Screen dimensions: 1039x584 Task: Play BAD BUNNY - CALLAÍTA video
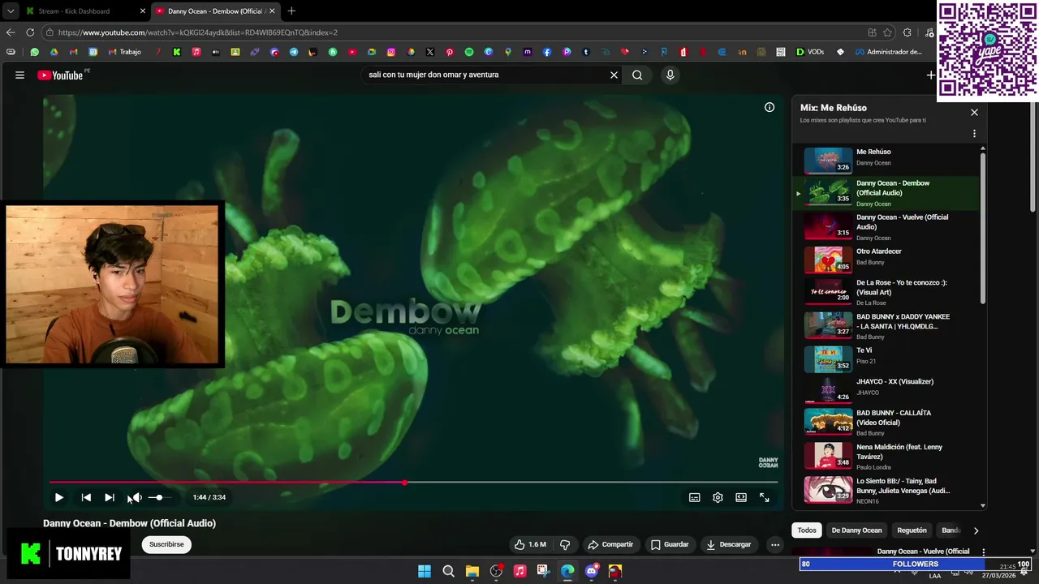[x=886, y=423]
